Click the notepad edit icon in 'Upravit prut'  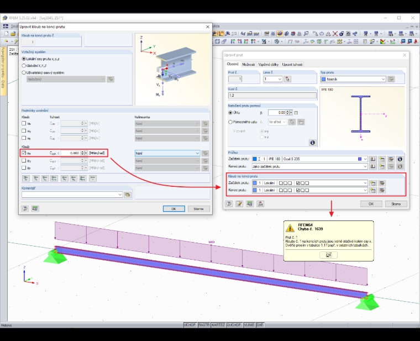click(239, 204)
